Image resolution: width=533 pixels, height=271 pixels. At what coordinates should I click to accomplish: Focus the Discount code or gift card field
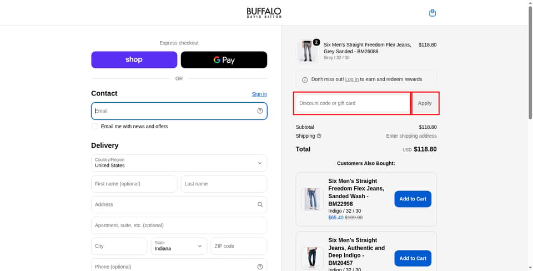click(x=353, y=103)
